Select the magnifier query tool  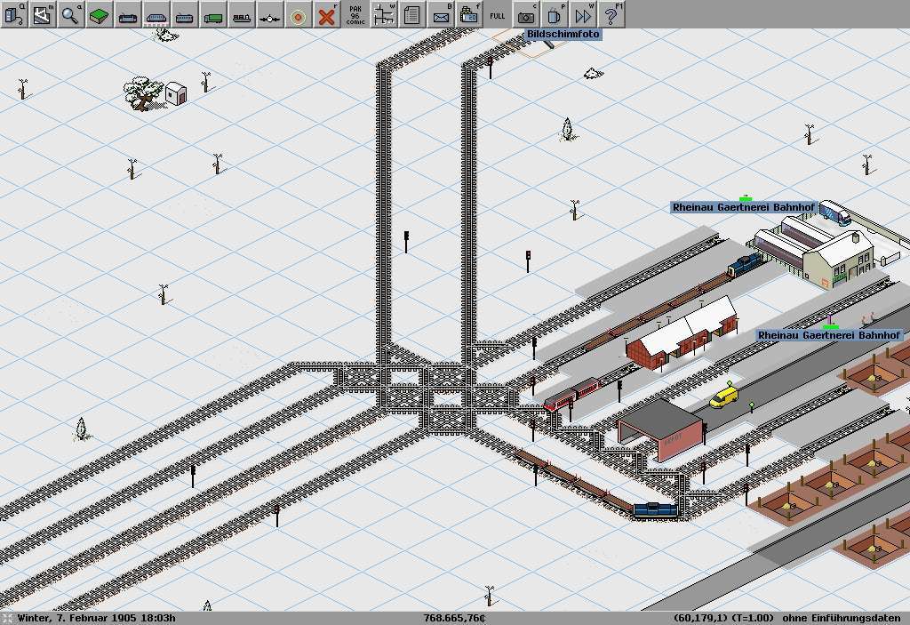pyautogui.click(x=71, y=14)
